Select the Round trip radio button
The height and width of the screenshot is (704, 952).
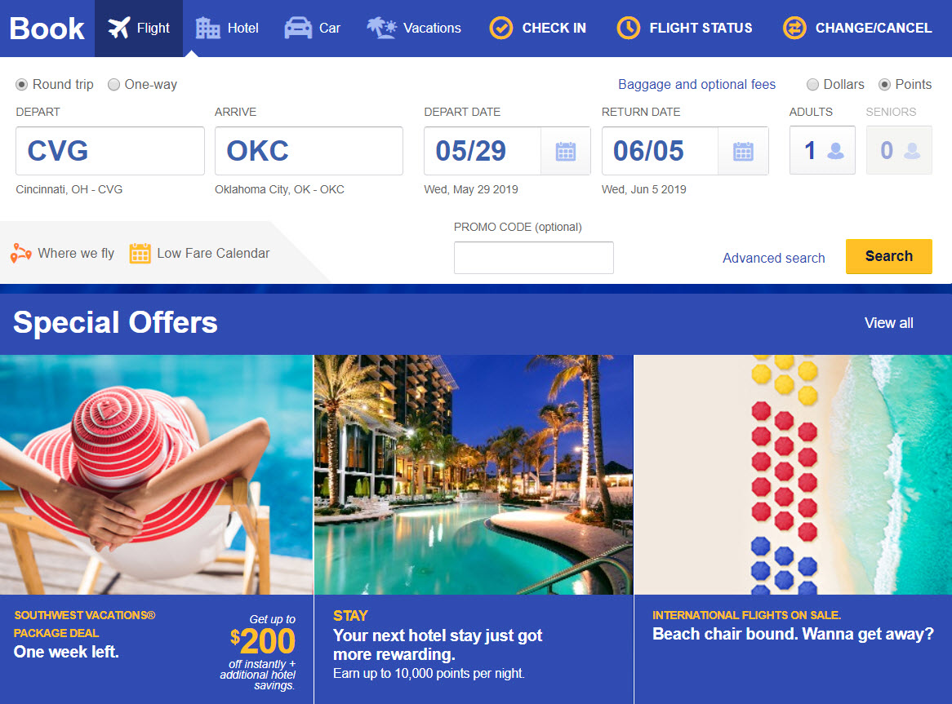22,84
